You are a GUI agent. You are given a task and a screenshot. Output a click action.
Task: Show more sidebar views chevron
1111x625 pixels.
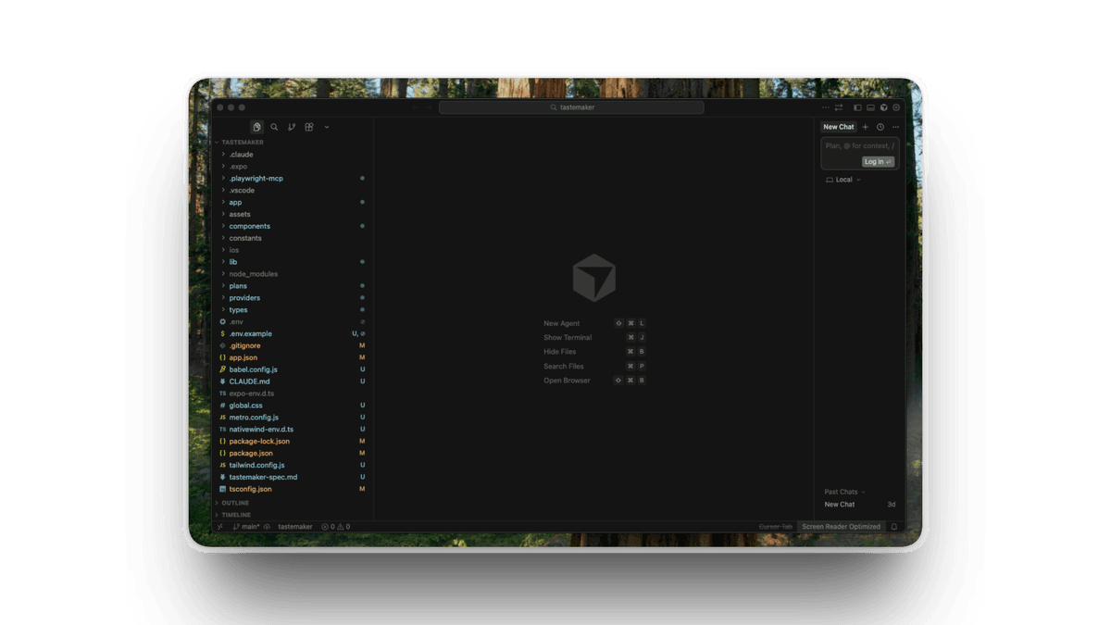point(327,127)
